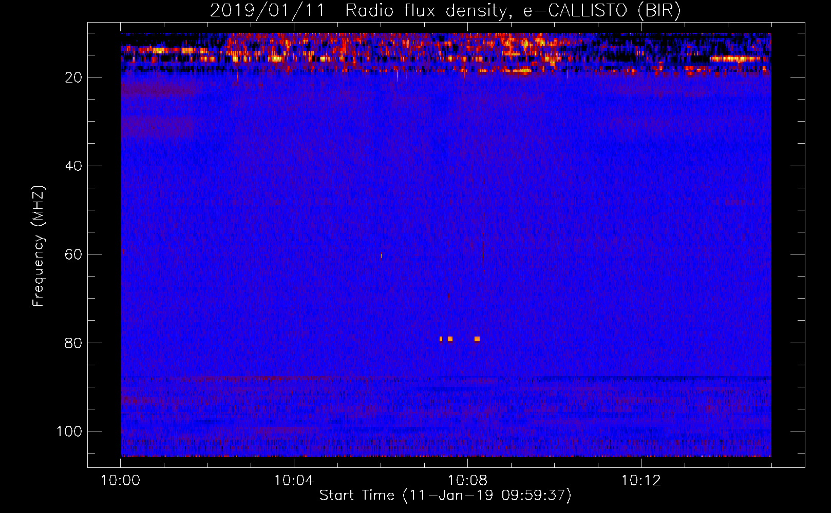Screen dimensions: 831x513
Task: Click the middle orange burst marker near 80 MHz
Action: pyautogui.click(x=450, y=339)
